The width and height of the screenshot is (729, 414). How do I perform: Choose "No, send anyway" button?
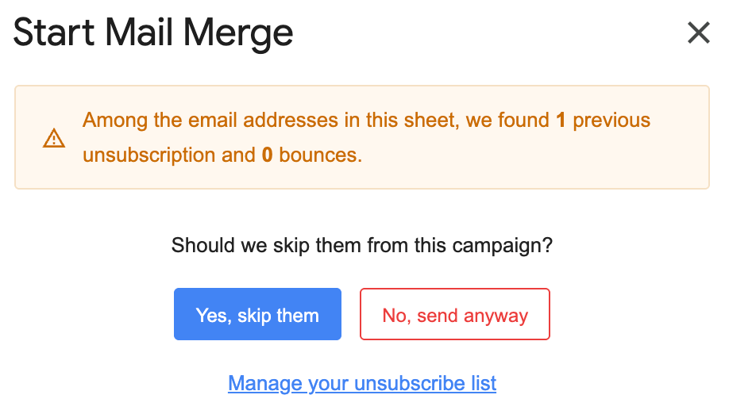455,315
